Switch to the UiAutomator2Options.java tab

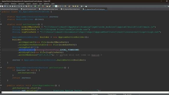pos(9,9)
